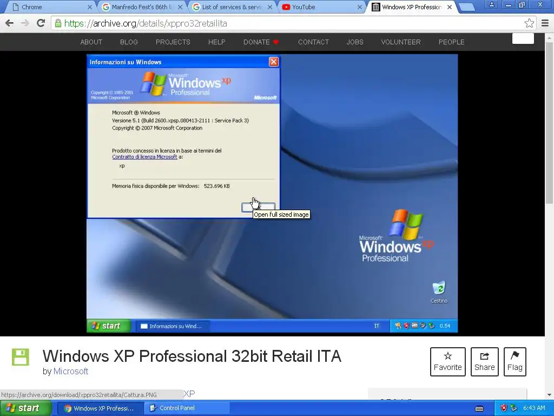Click the scrollbar down arrow
The image size is (554, 416).
pyautogui.click(x=549, y=395)
